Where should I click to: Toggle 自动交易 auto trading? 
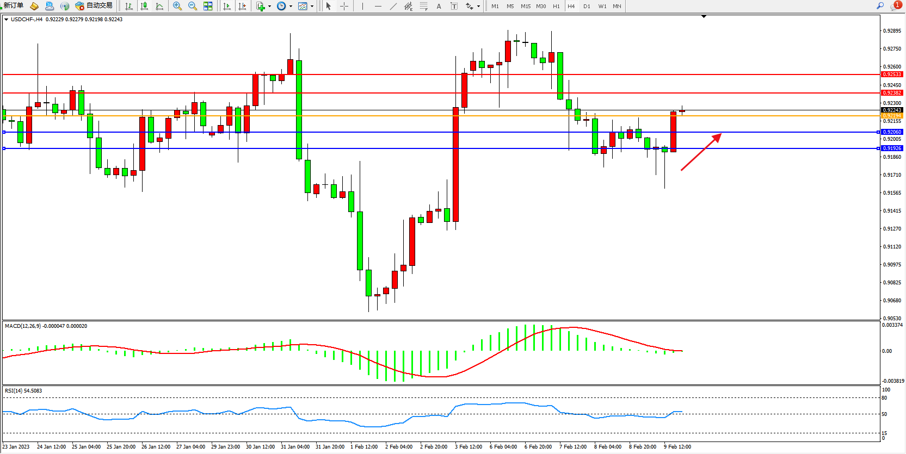pos(94,6)
